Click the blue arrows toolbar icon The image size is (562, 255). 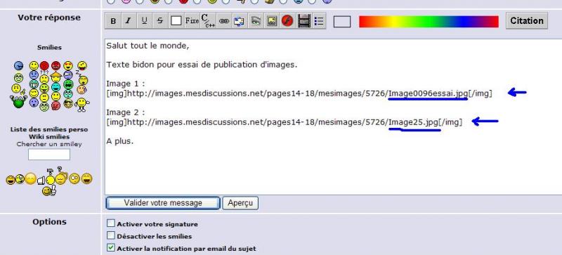(239, 21)
